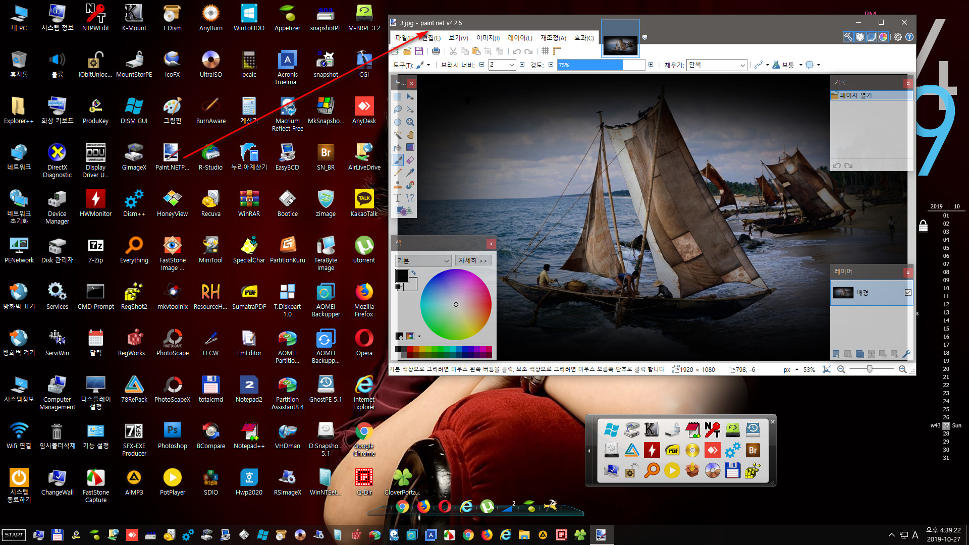Open paint.net Help question mark icon
Screen dimensions: 969x545
909,37
